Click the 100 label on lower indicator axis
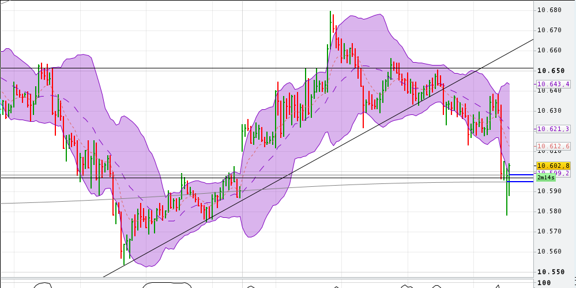Viewport: 576px width, 288px height. point(544,283)
